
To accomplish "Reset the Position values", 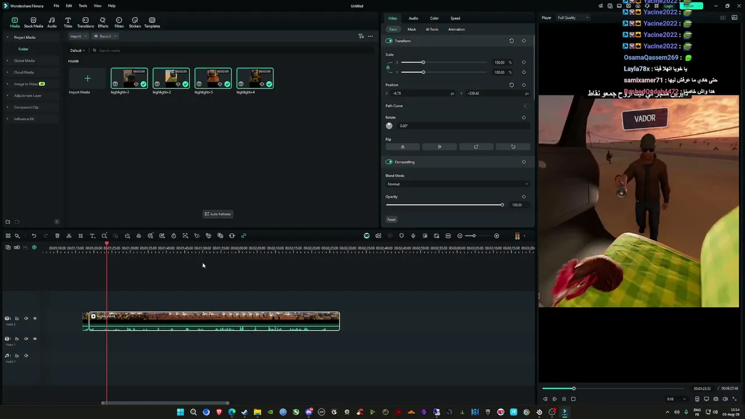I will click(x=512, y=85).
